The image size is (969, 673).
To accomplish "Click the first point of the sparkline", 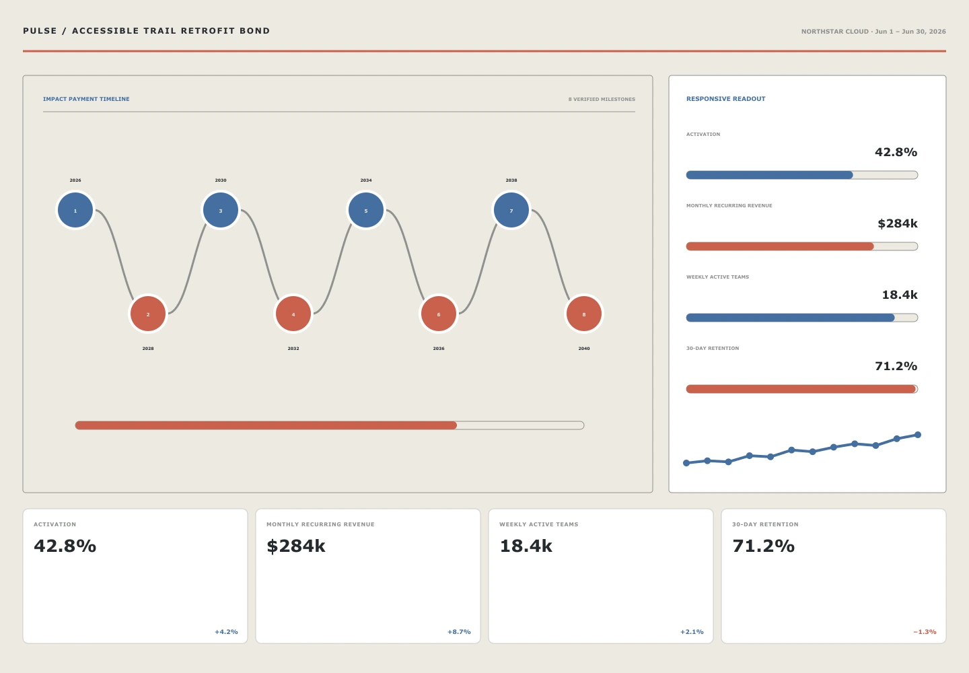I will [686, 463].
